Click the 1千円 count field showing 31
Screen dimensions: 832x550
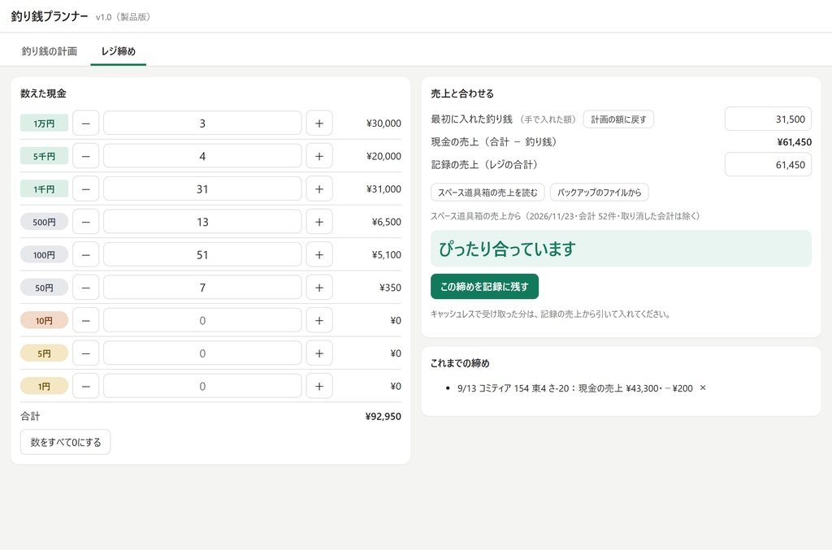pyautogui.click(x=202, y=188)
